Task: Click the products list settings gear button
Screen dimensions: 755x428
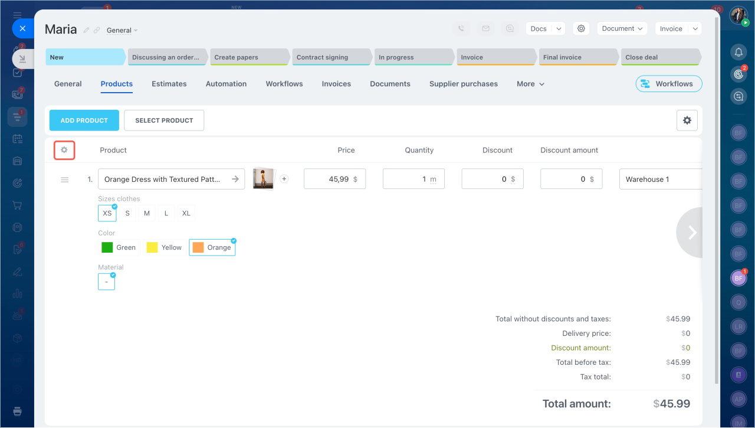Action: click(687, 120)
